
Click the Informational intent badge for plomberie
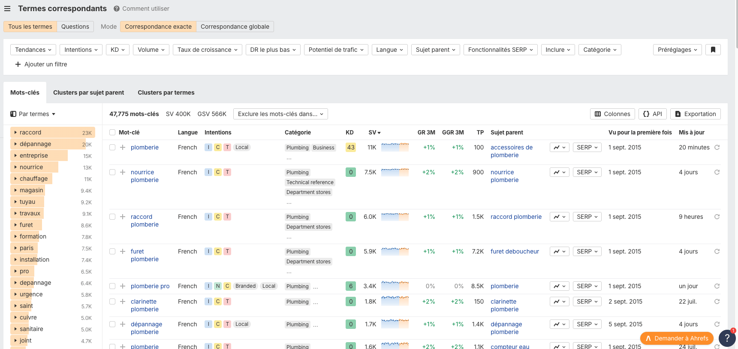[x=208, y=147]
